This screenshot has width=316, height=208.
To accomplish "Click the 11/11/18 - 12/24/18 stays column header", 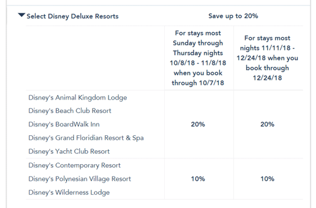I will 267,58.
